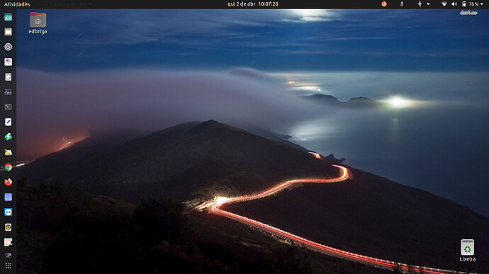Open the beige window app in dock
This screenshot has height=274, width=489.
[8, 32]
